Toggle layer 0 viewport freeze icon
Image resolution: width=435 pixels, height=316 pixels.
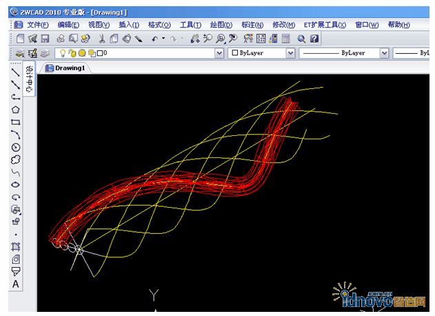[91, 53]
